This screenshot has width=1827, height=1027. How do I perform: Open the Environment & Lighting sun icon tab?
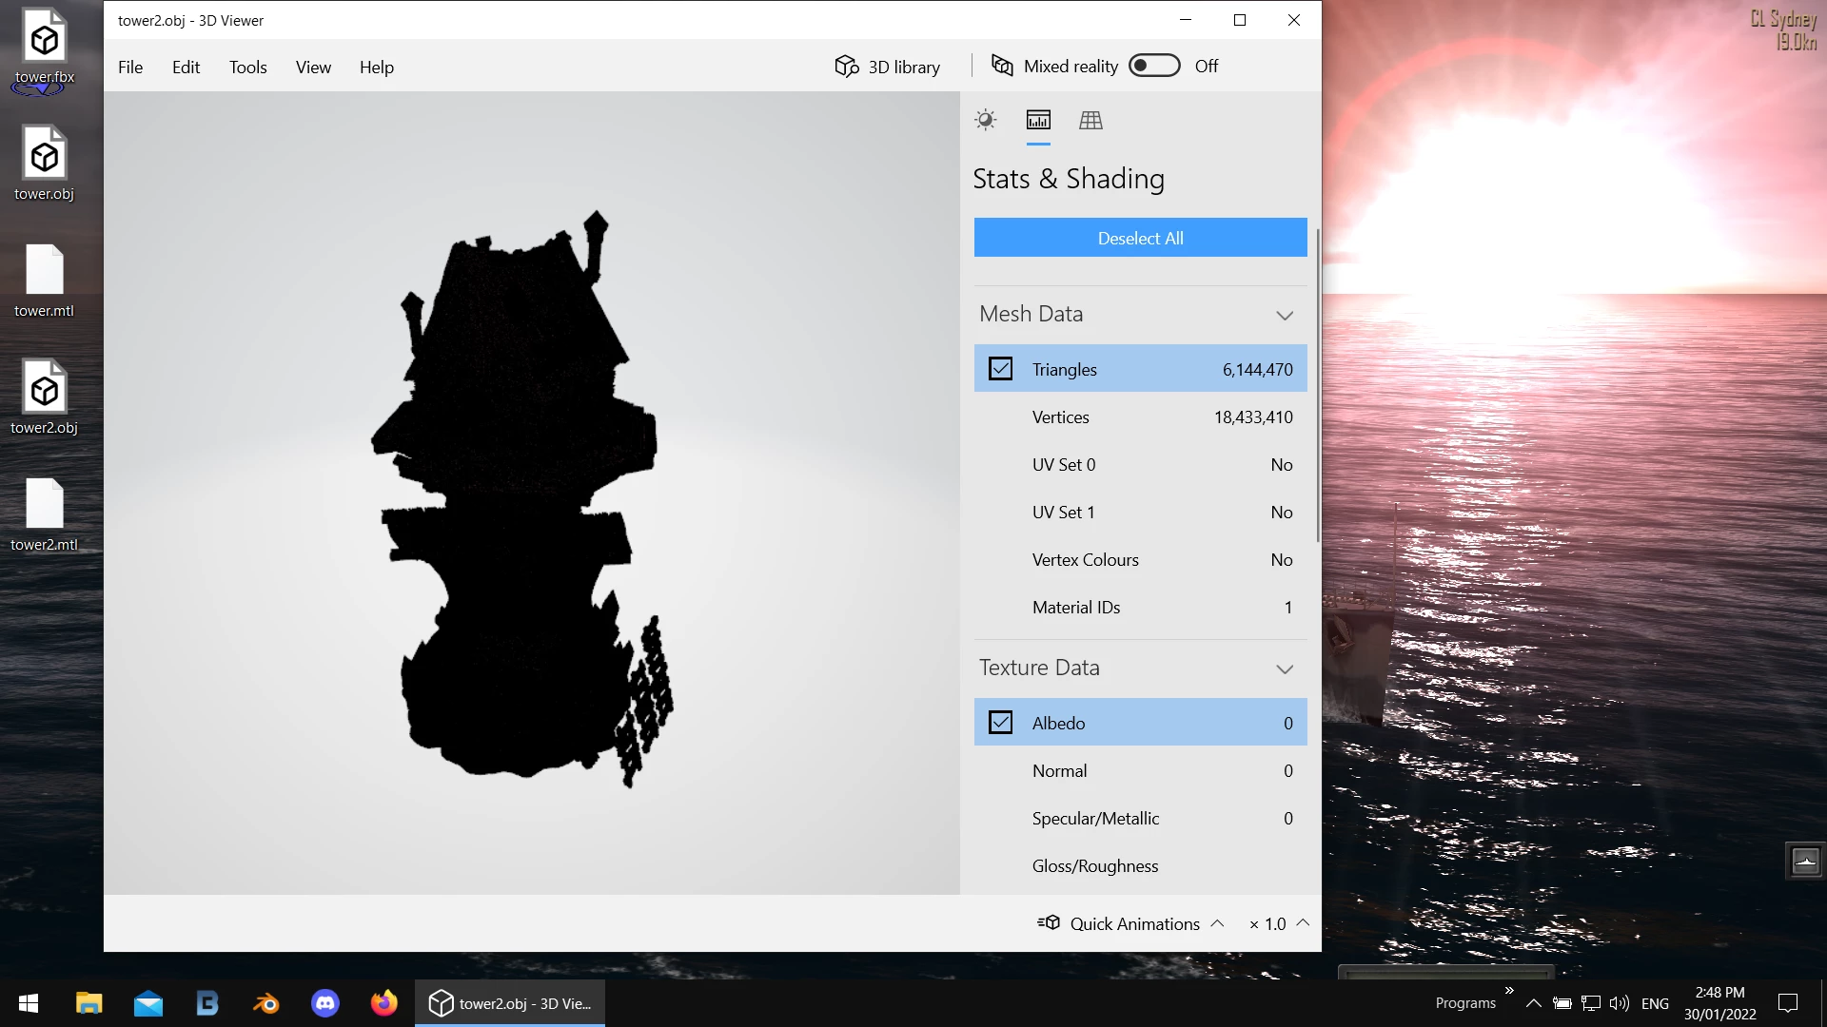point(986,120)
